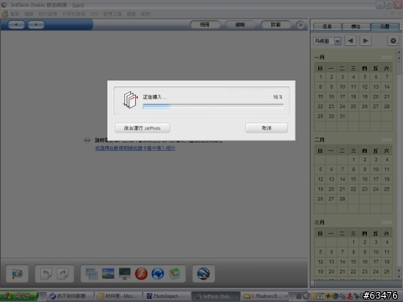Click the 一月 month heading
Viewport: 403px width, 302px height.
coord(319,57)
